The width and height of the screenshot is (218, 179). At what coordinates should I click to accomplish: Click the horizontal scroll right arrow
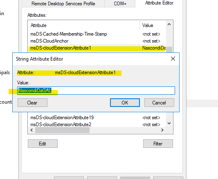click(162, 130)
